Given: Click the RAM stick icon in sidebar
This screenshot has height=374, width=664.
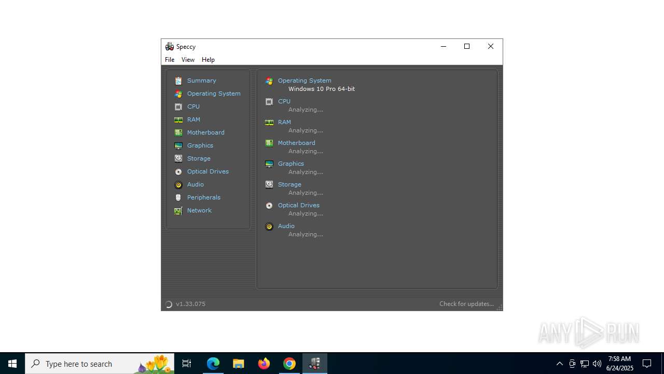Looking at the screenshot, I should click(x=178, y=119).
